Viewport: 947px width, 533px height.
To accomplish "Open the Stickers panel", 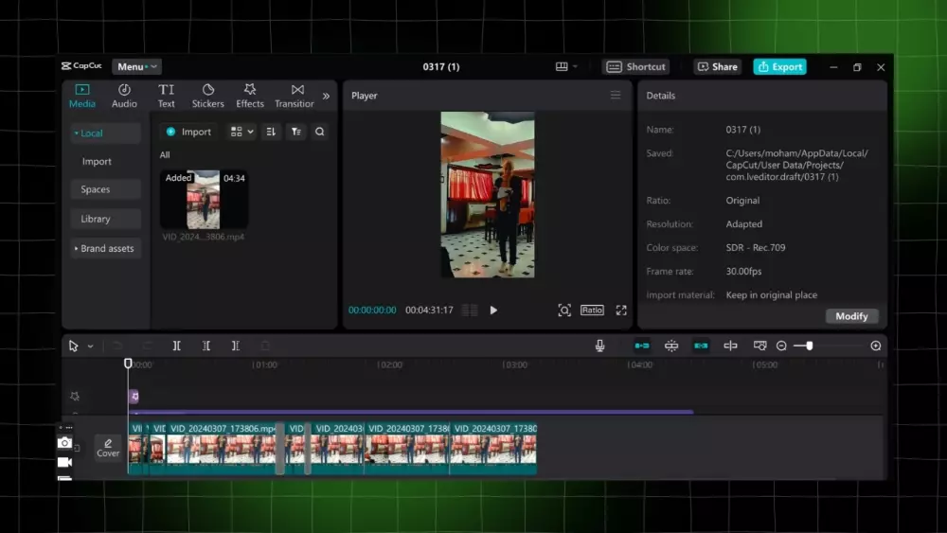I will [207, 96].
